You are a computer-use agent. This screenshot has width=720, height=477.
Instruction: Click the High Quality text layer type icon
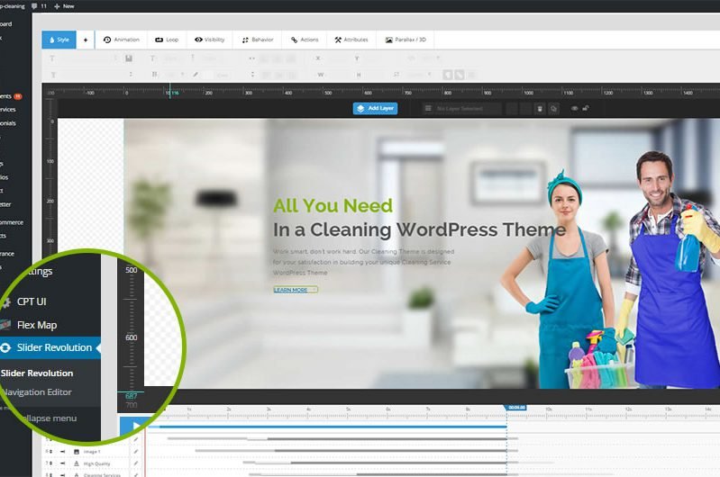tap(77, 463)
